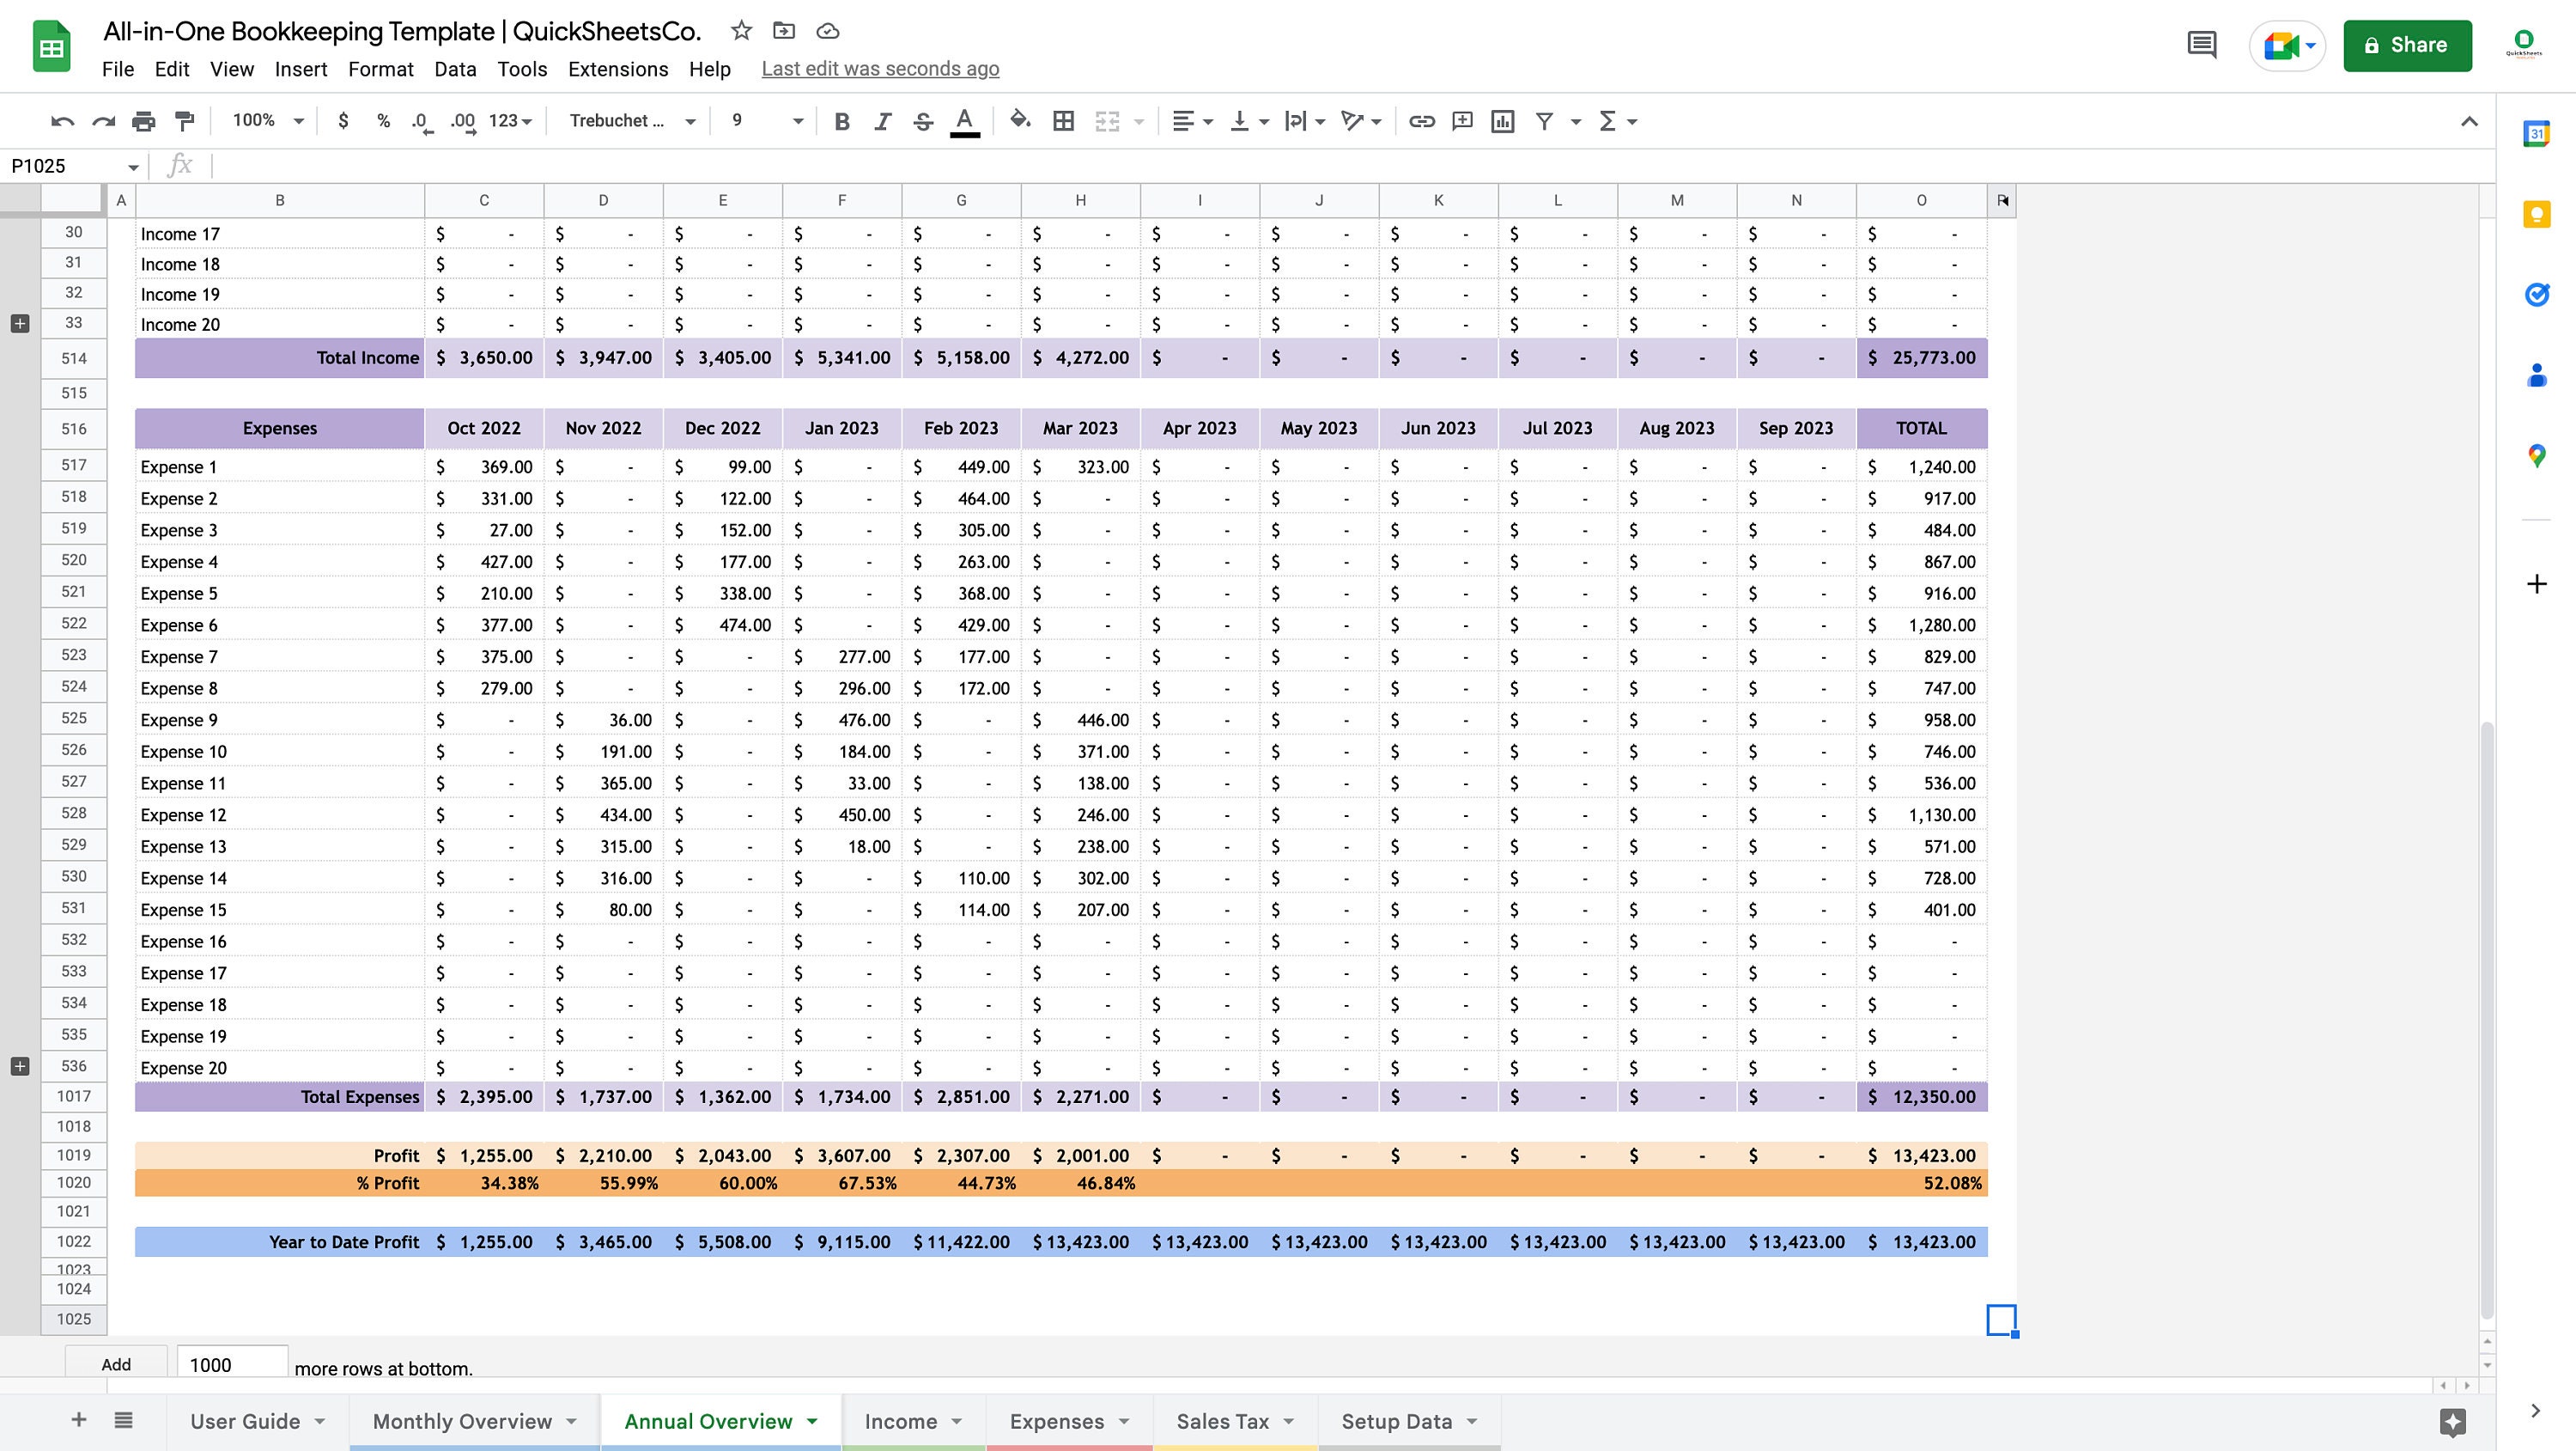Hide the menus with the up chevron
This screenshot has width=2576, height=1451.
(x=2469, y=121)
